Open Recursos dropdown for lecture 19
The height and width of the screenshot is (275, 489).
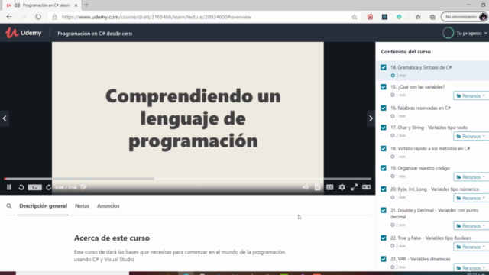(x=471, y=176)
